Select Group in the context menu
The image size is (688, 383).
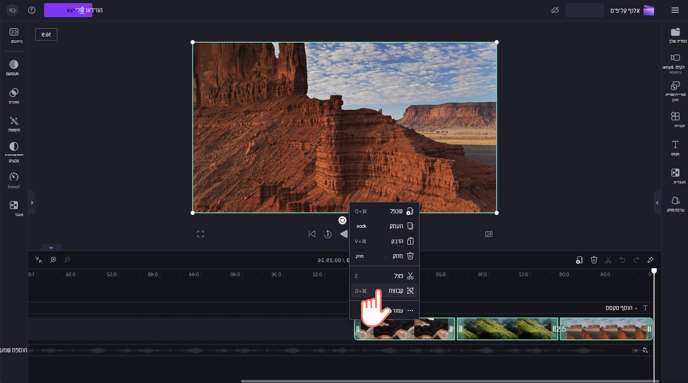point(384,291)
